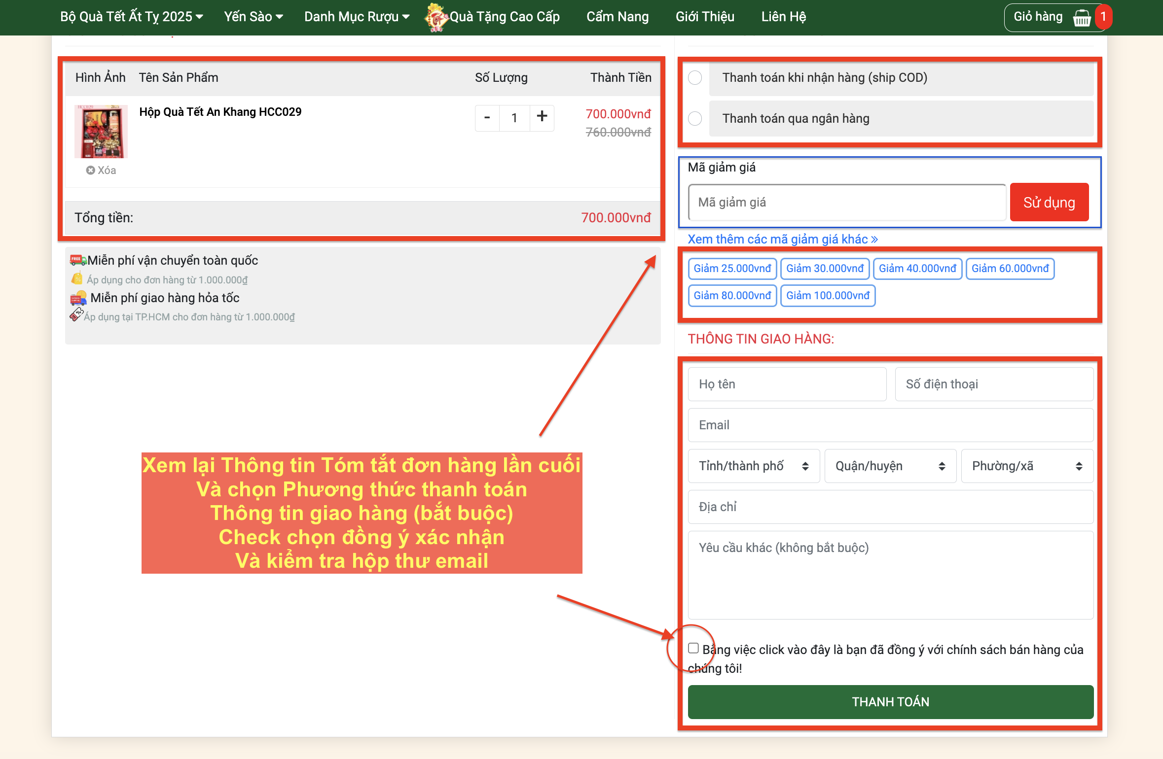1163x759 pixels.
Task: Open the Tỉnh/thành phố dropdown
Action: 754,466
